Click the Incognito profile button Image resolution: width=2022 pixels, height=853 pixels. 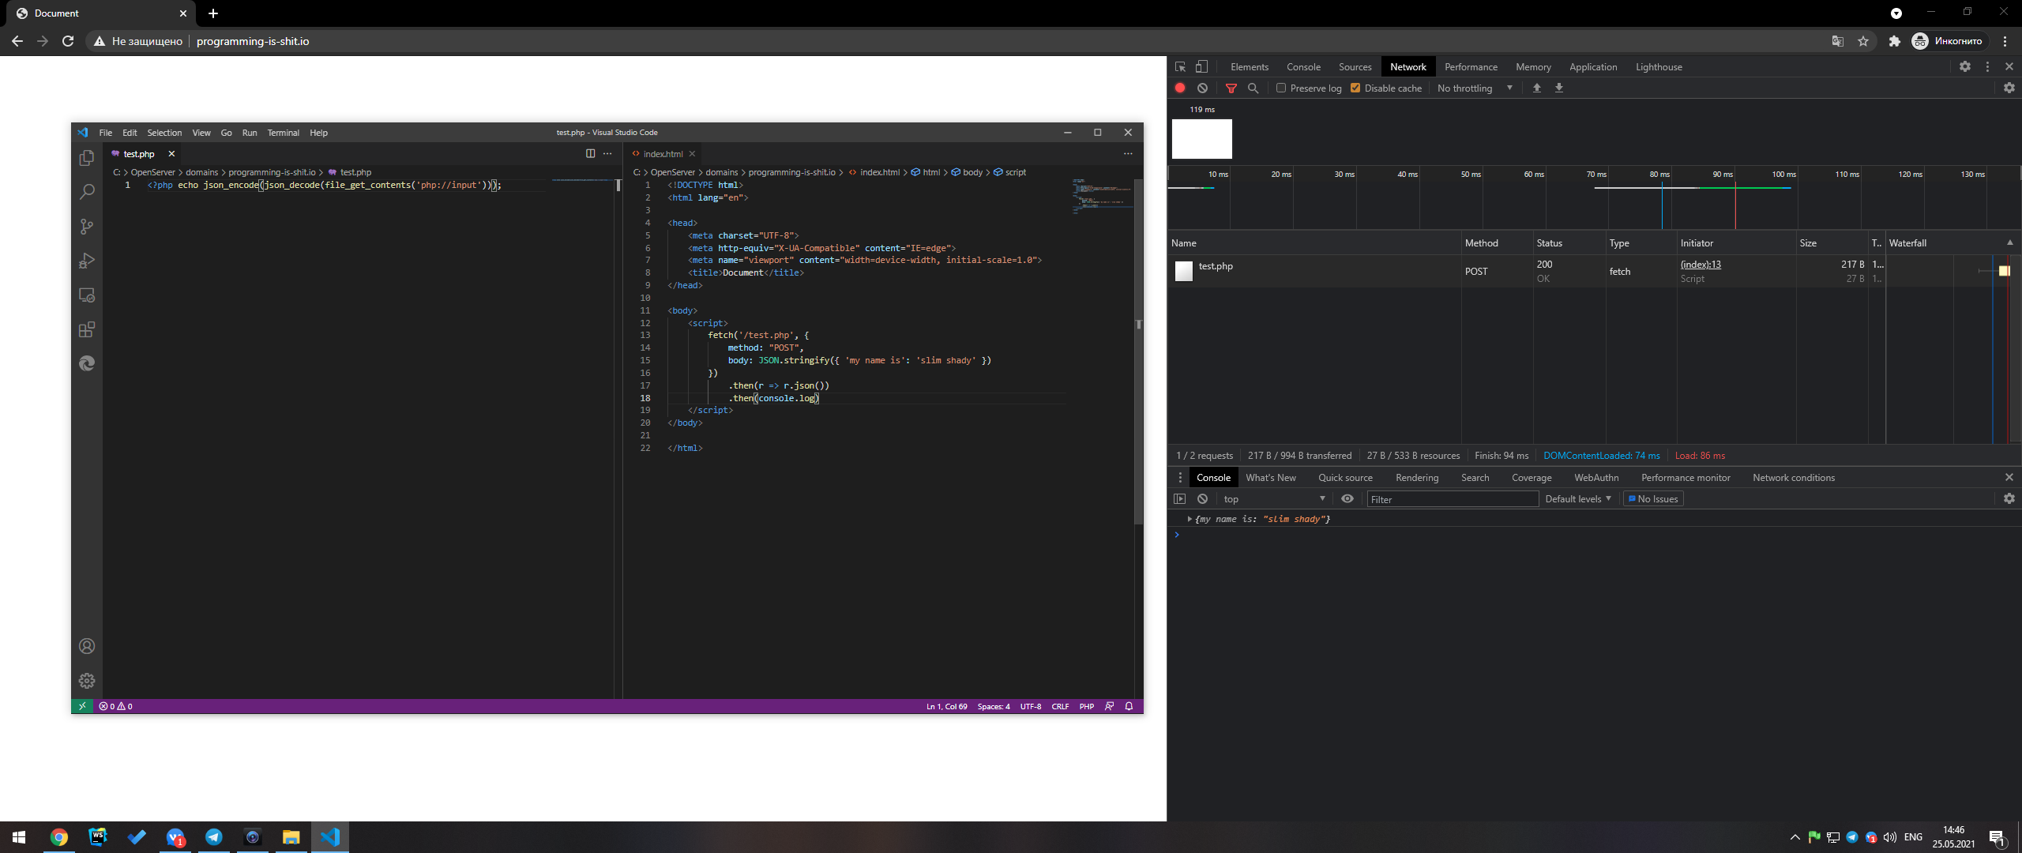(1947, 41)
